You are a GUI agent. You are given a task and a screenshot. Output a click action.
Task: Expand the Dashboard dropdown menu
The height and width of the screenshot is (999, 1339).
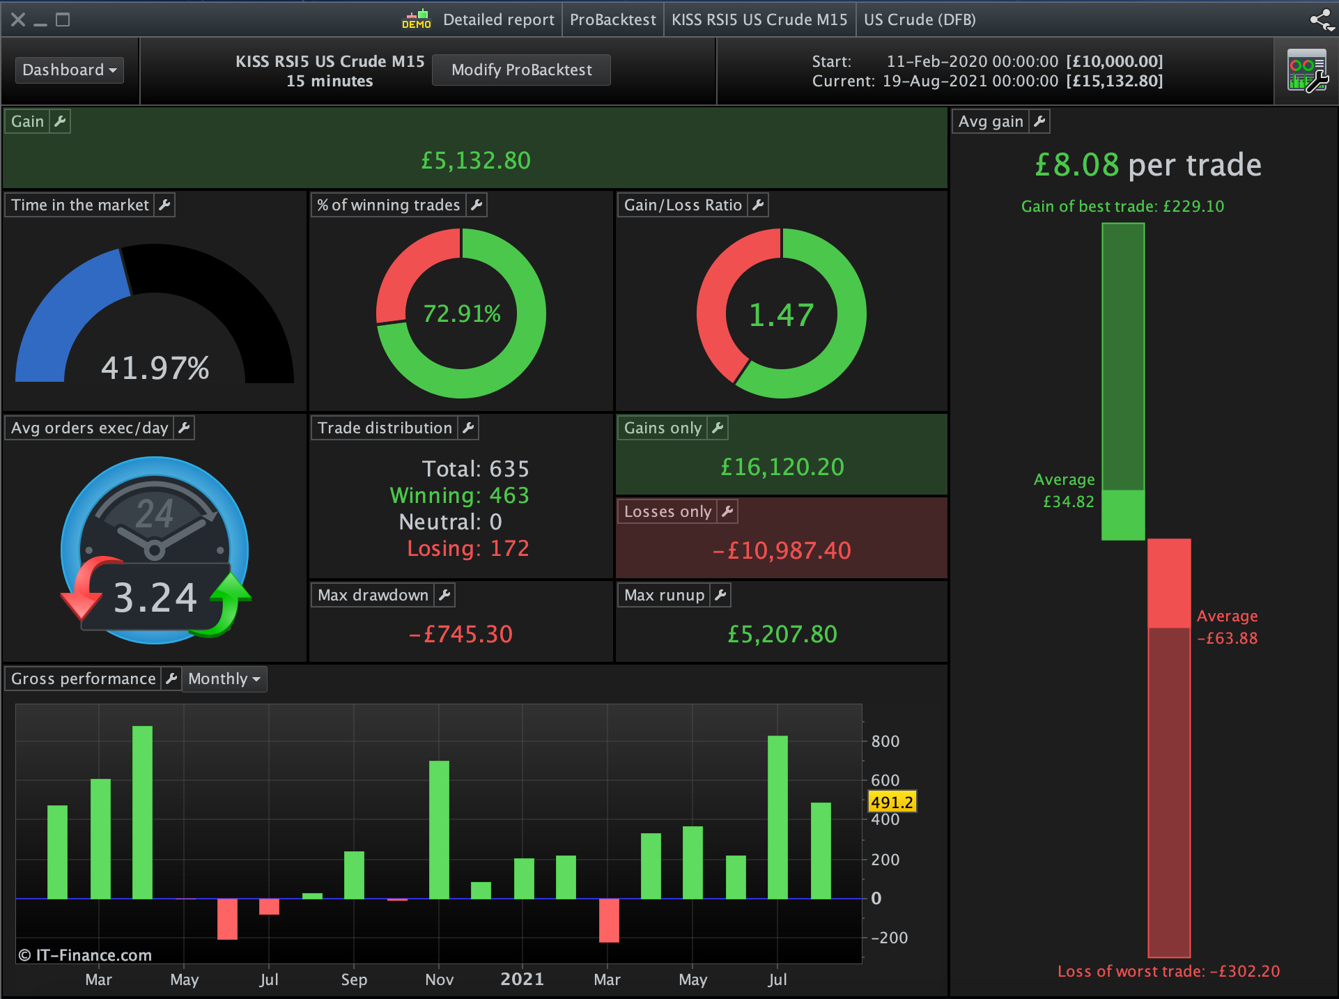[x=69, y=70]
